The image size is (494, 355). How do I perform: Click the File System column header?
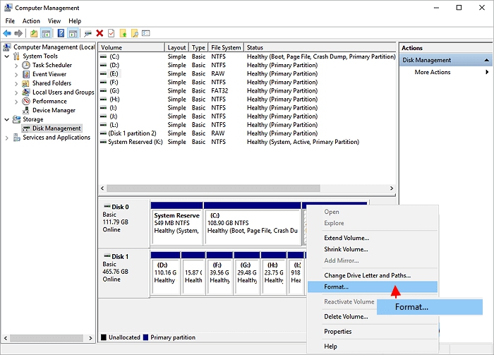226,48
